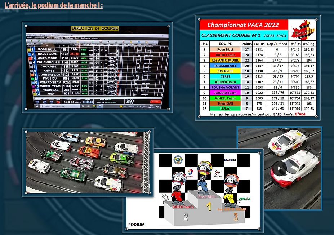Image resolution: width=334 pixels, height=235 pixels.
Task: Click the checkered flag icon in the lap counter photo
Action: click(x=130, y=101)
